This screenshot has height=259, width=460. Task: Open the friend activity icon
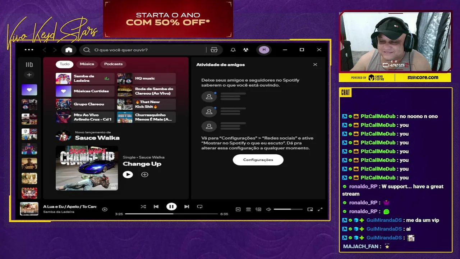246,50
